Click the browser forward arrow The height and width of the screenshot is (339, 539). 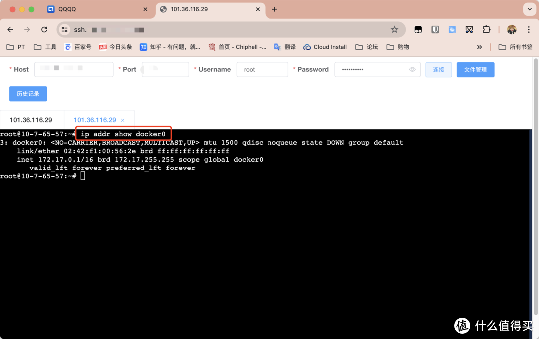(27, 30)
